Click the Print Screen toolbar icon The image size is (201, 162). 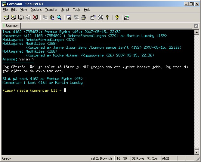69,17
